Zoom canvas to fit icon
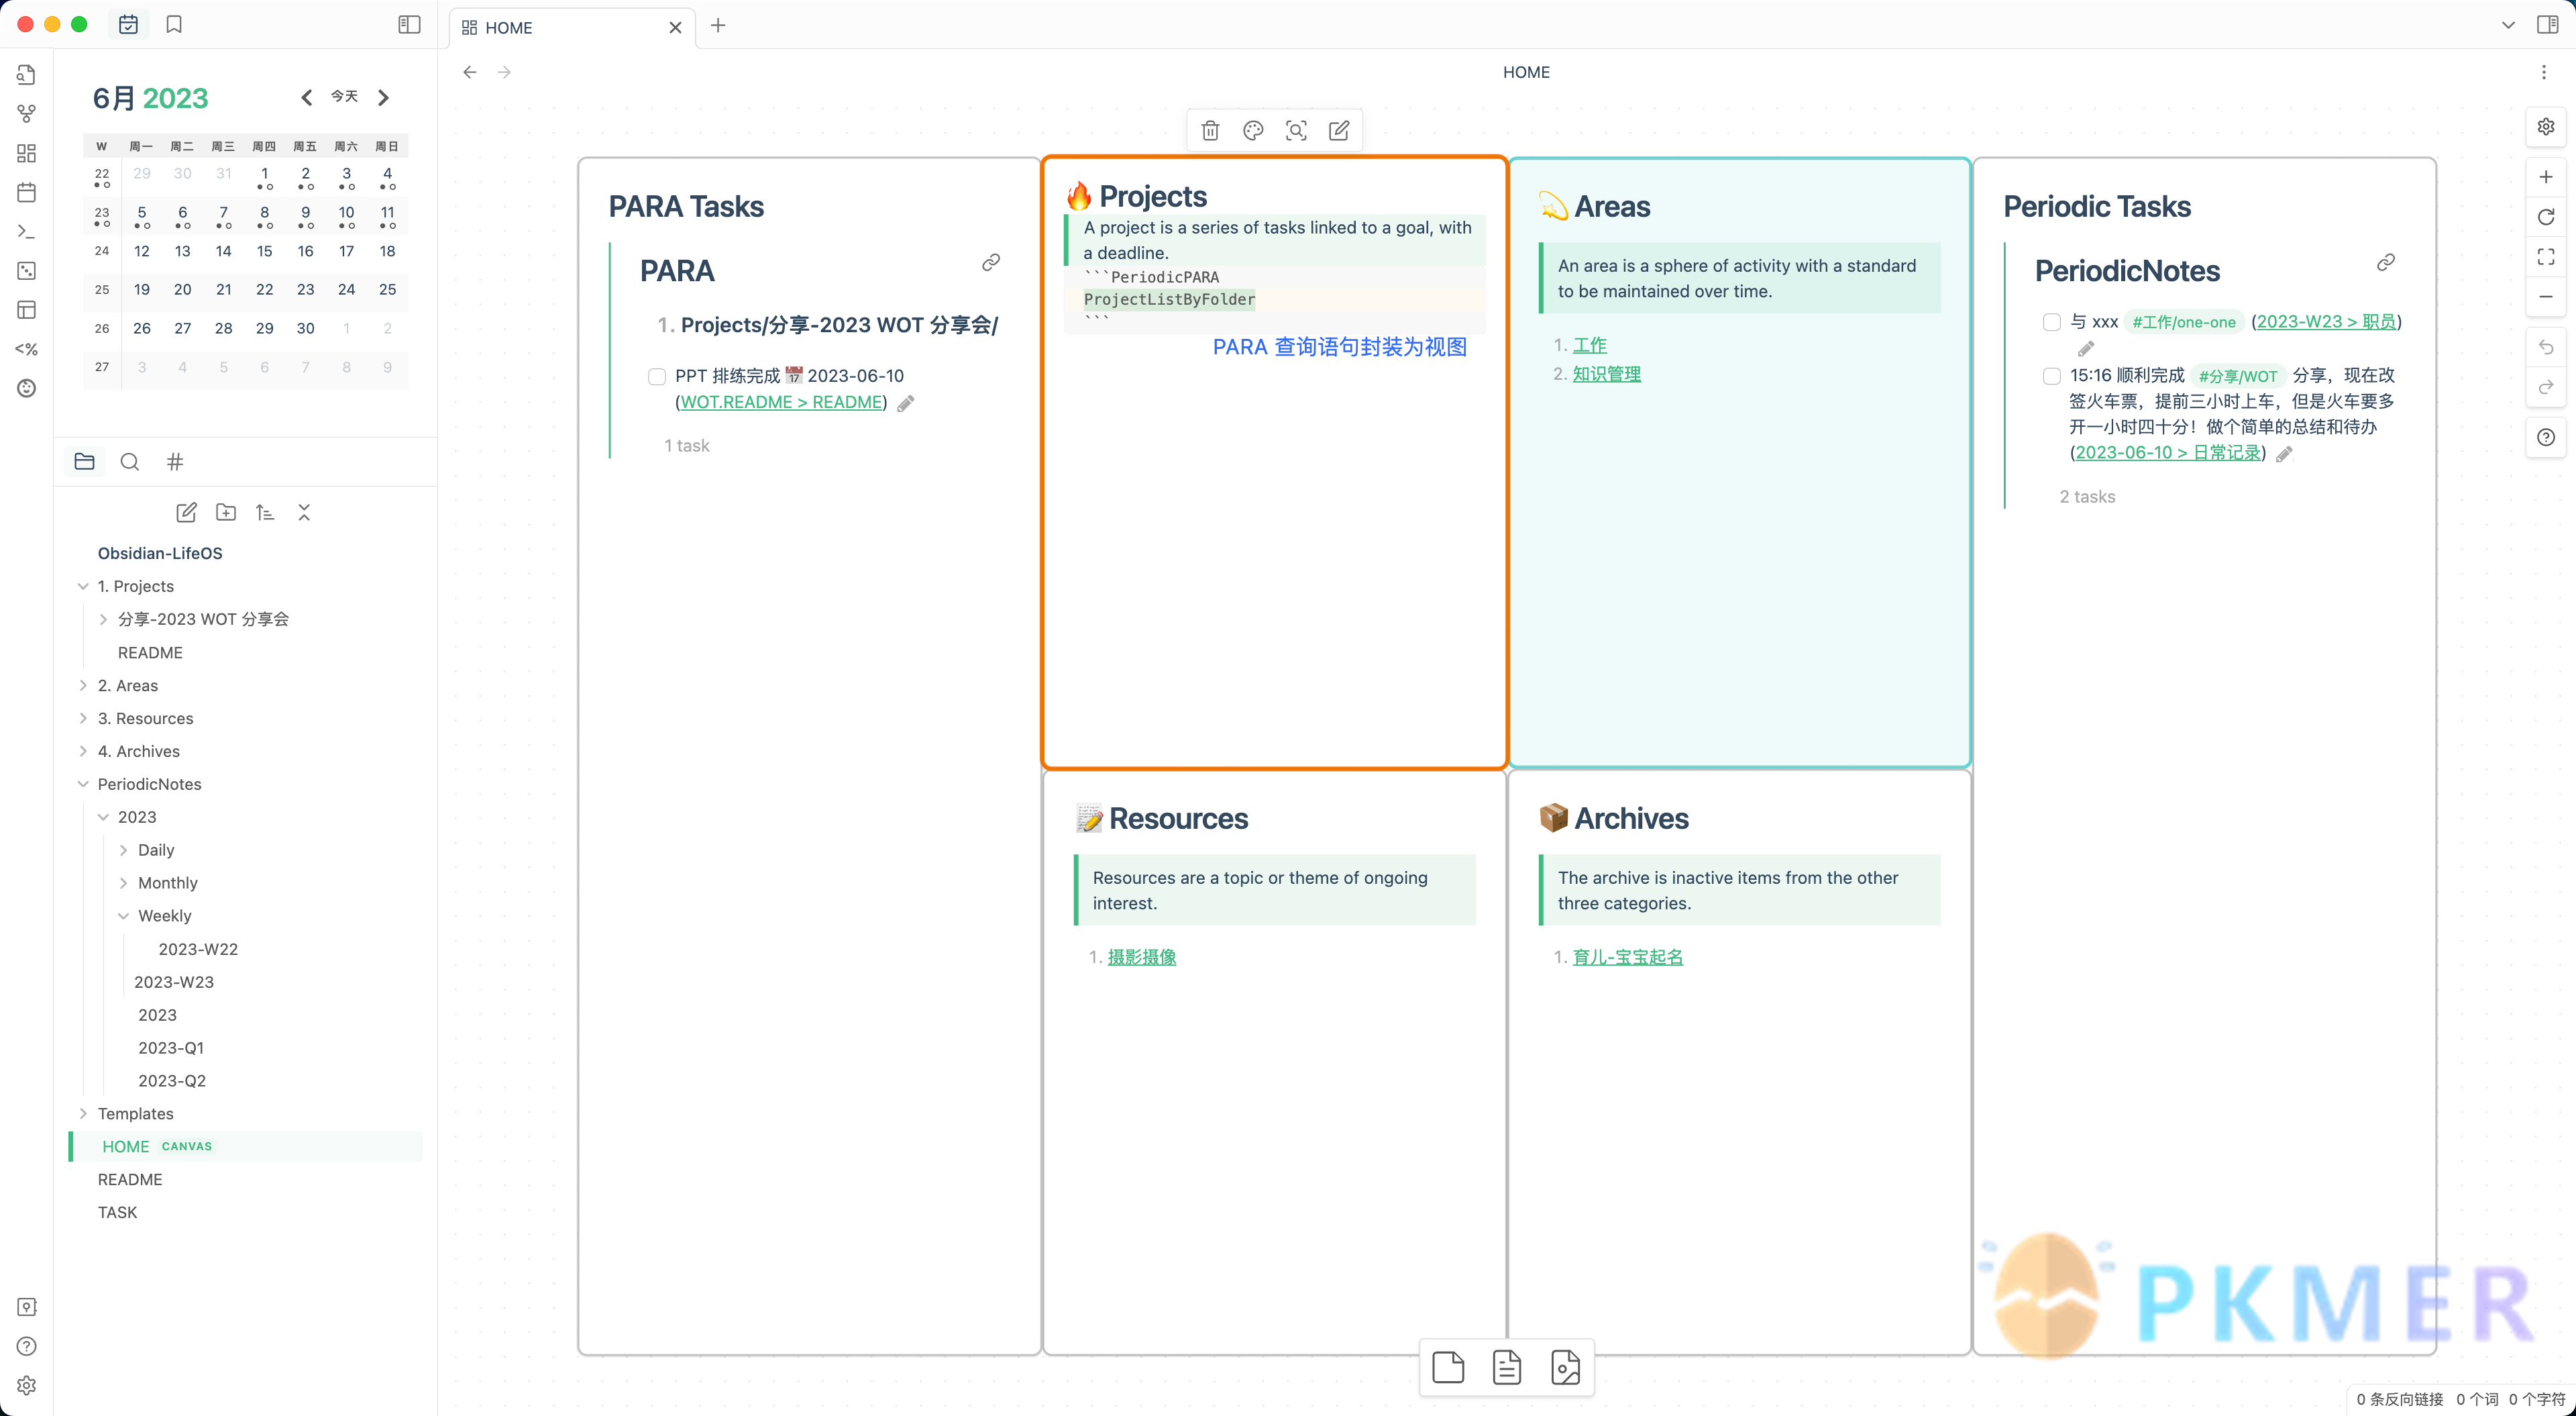 coord(2546,257)
